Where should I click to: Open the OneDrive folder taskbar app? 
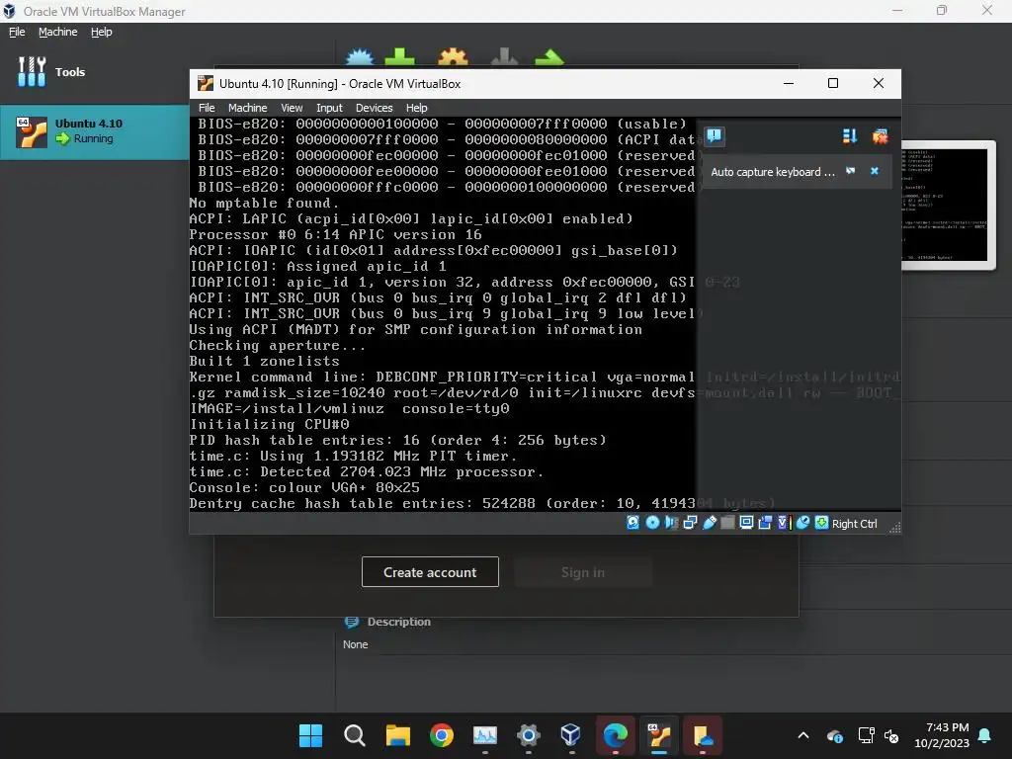tap(703, 735)
